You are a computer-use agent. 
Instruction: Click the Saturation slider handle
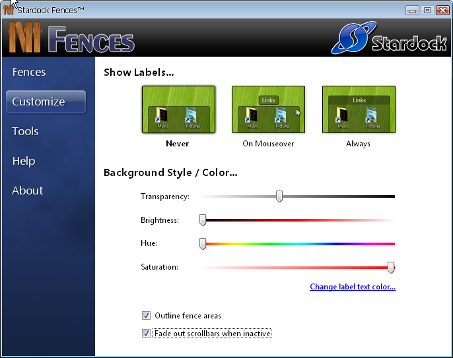(x=391, y=268)
